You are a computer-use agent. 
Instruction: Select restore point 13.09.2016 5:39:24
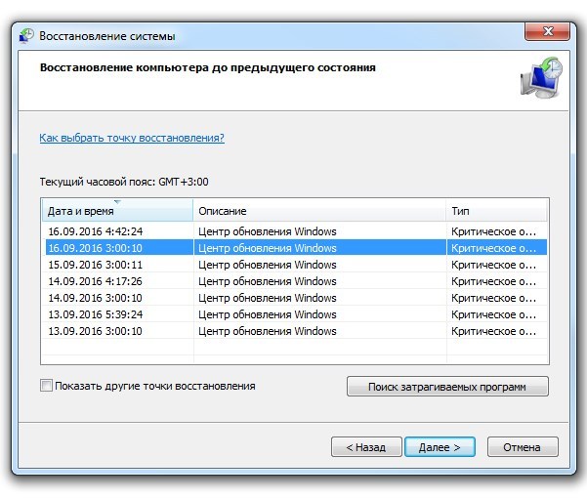tap(95, 314)
